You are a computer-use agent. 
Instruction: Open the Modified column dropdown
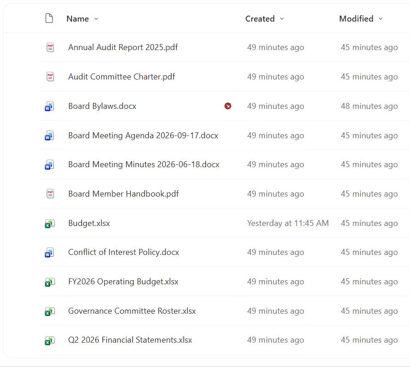tap(381, 18)
